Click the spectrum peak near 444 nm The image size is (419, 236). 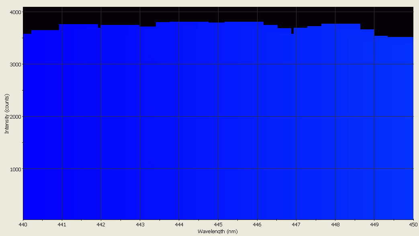click(x=179, y=23)
